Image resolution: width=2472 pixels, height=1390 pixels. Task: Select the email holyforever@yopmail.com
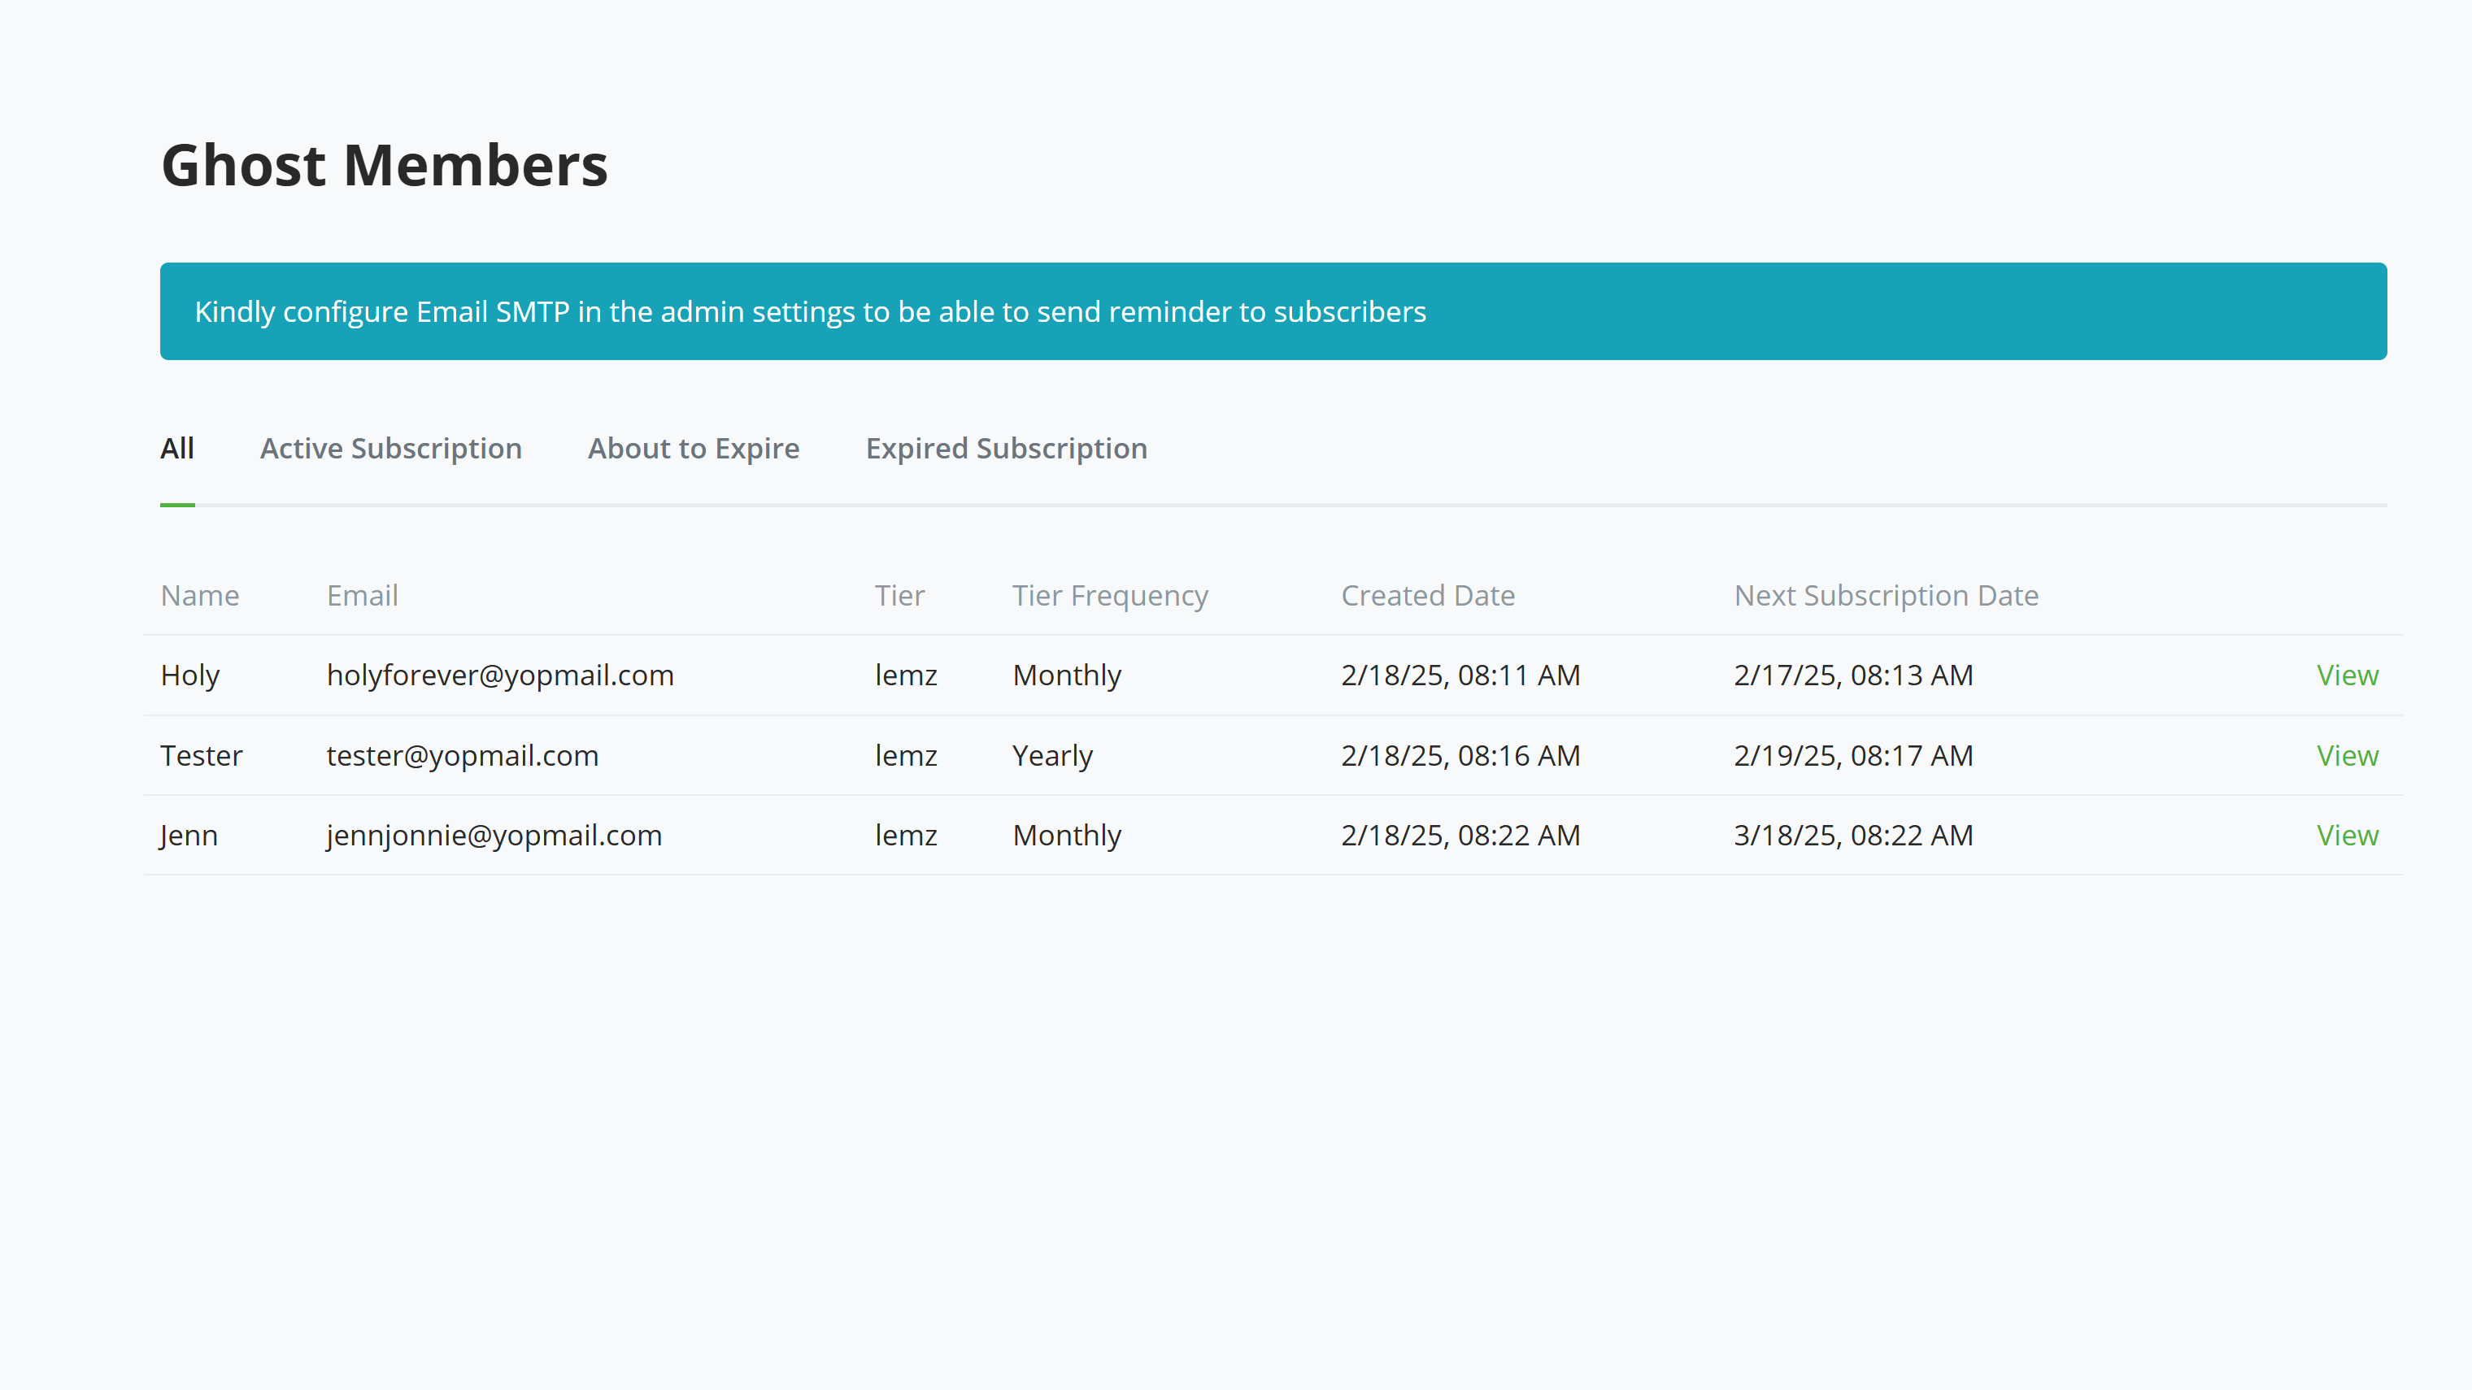[500, 675]
